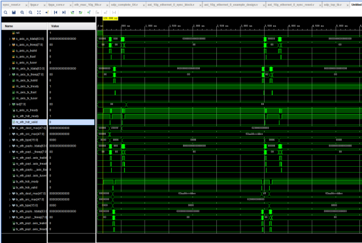Viewport: 362px width, 243px height.
Task: Save the waveform configuration
Action: (14, 12)
